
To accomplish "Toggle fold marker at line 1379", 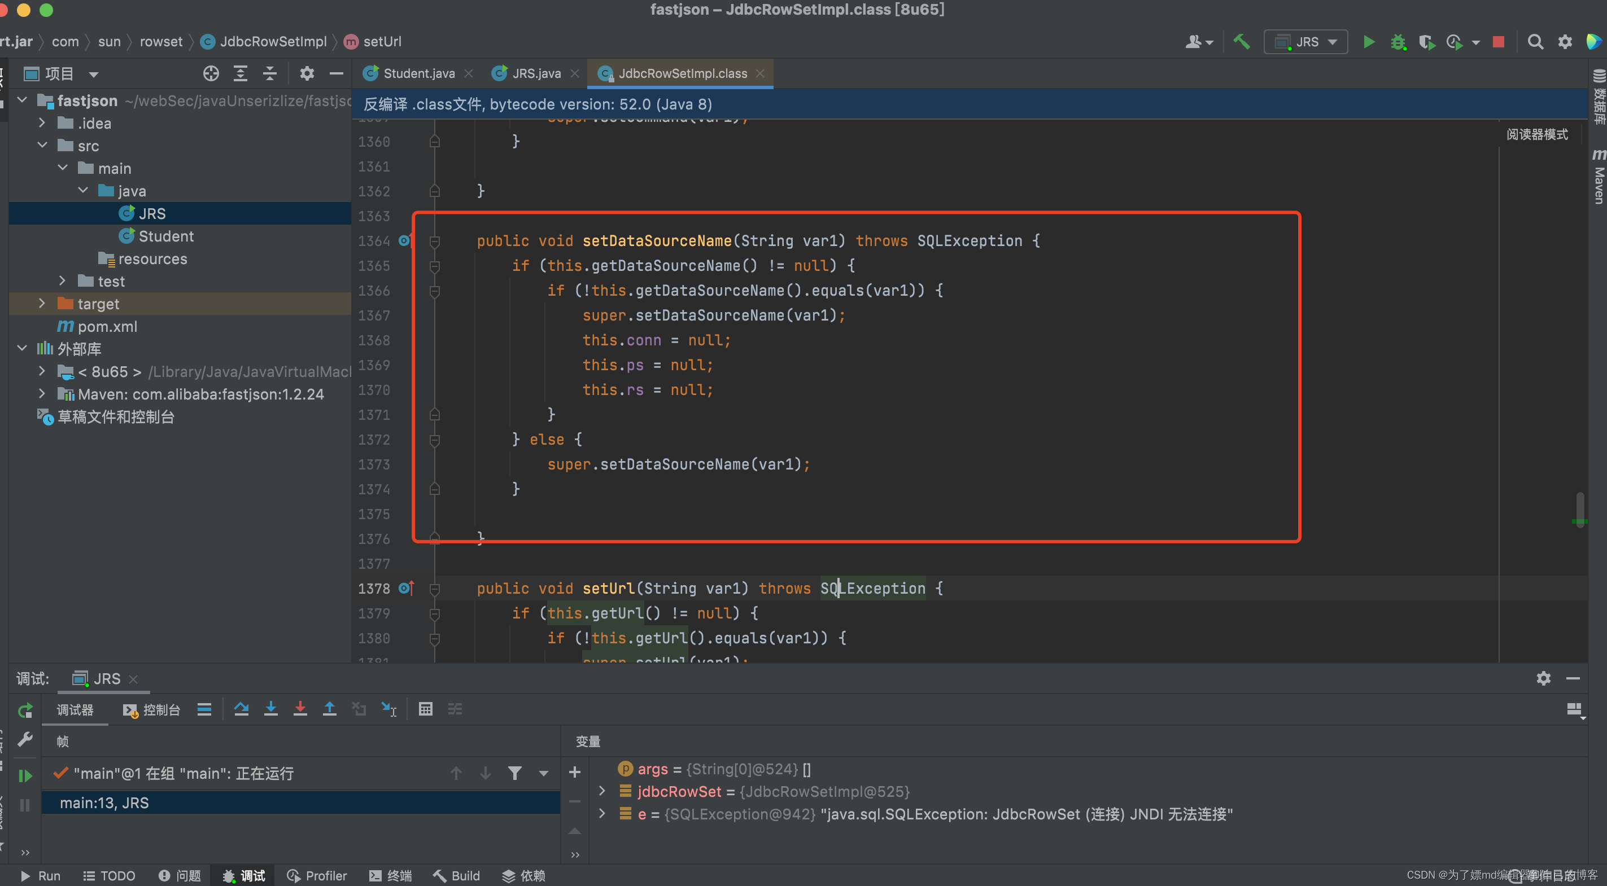I will tap(435, 613).
